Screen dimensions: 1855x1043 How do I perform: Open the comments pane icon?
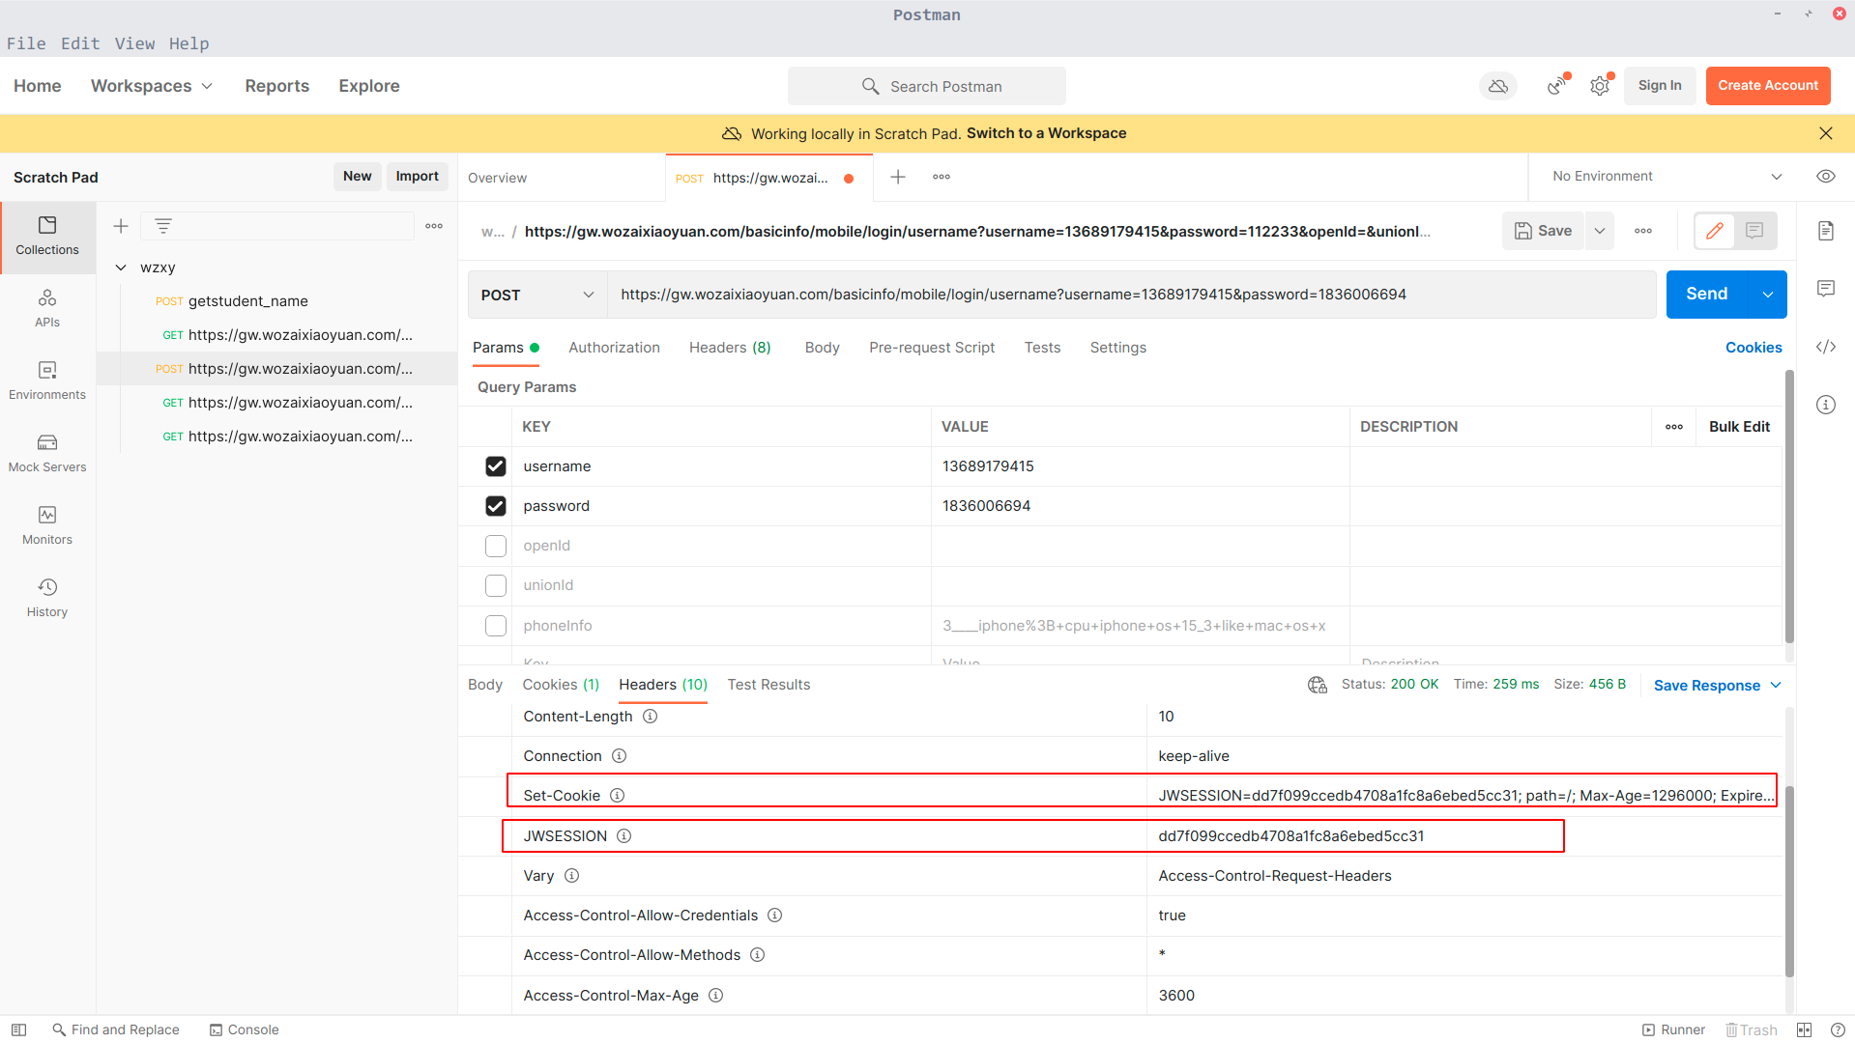1825,289
